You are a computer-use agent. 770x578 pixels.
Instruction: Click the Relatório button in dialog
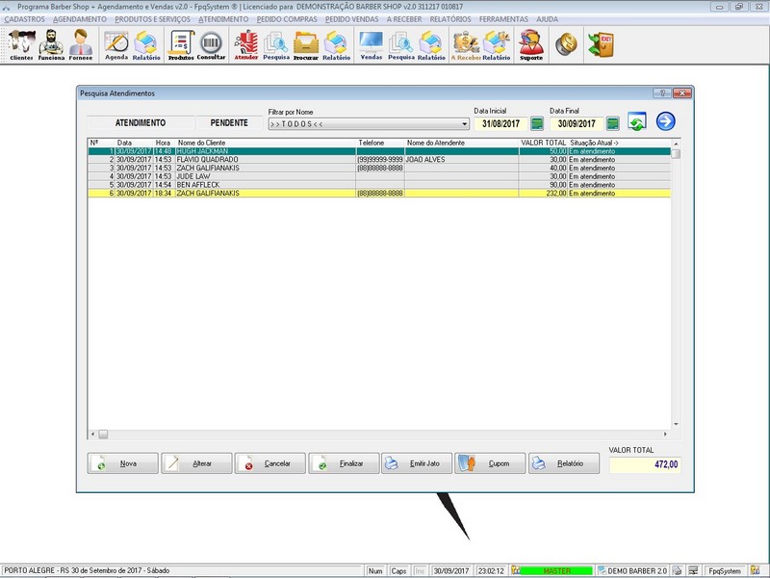pyautogui.click(x=564, y=463)
